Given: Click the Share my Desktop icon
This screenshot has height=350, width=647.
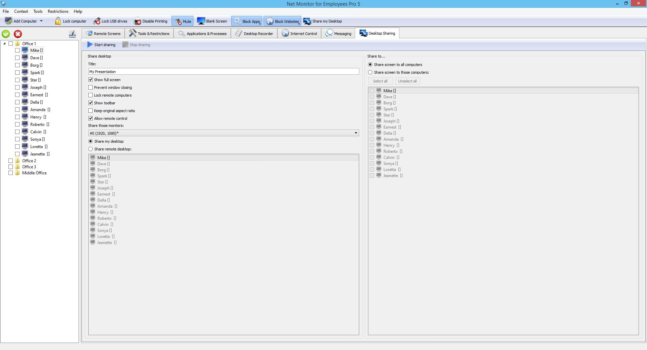Looking at the screenshot, I should pos(307,21).
